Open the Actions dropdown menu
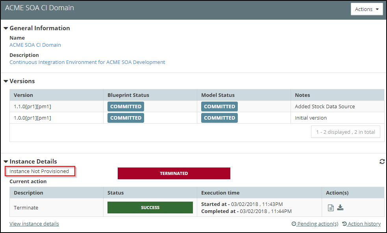This screenshot has width=387, height=233. coord(367,9)
